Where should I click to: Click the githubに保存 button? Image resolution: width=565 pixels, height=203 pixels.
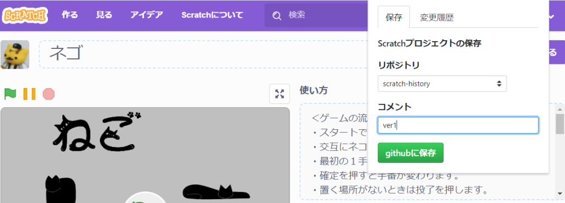point(411,153)
